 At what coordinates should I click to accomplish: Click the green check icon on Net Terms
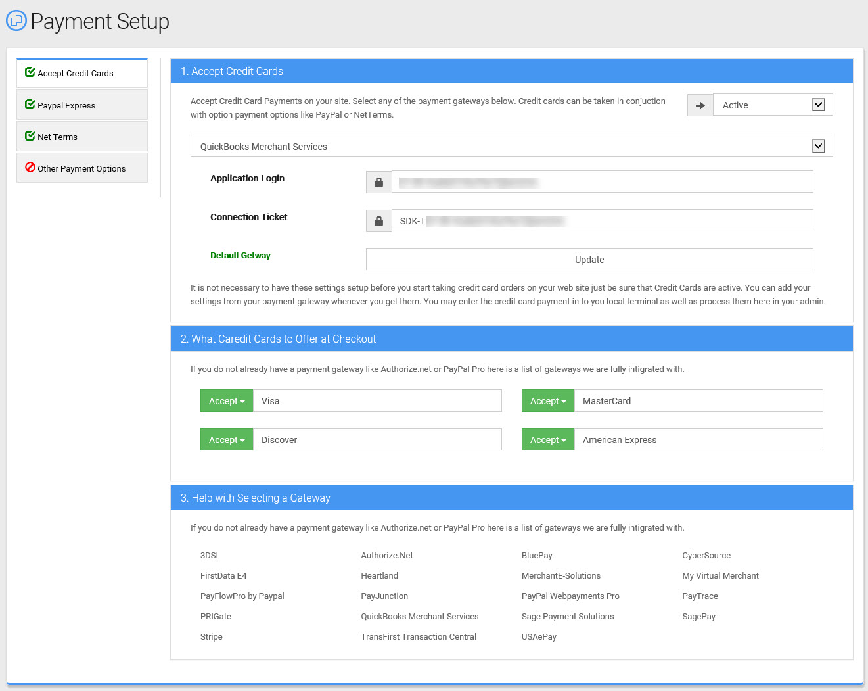point(30,136)
